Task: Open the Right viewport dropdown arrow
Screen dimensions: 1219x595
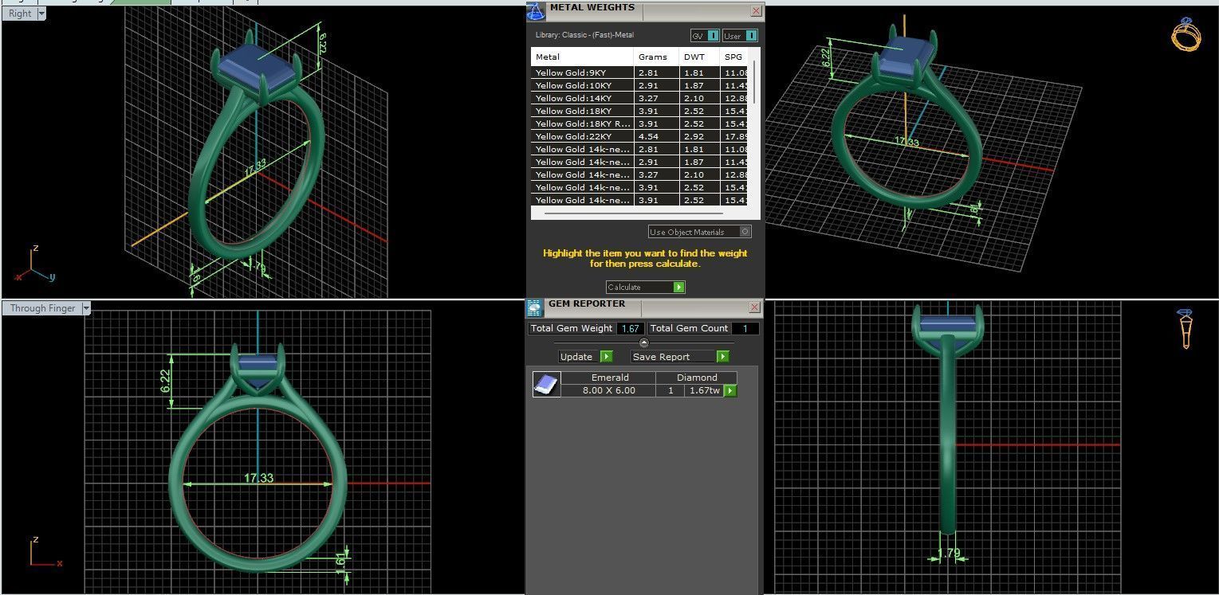Action: pos(41,14)
